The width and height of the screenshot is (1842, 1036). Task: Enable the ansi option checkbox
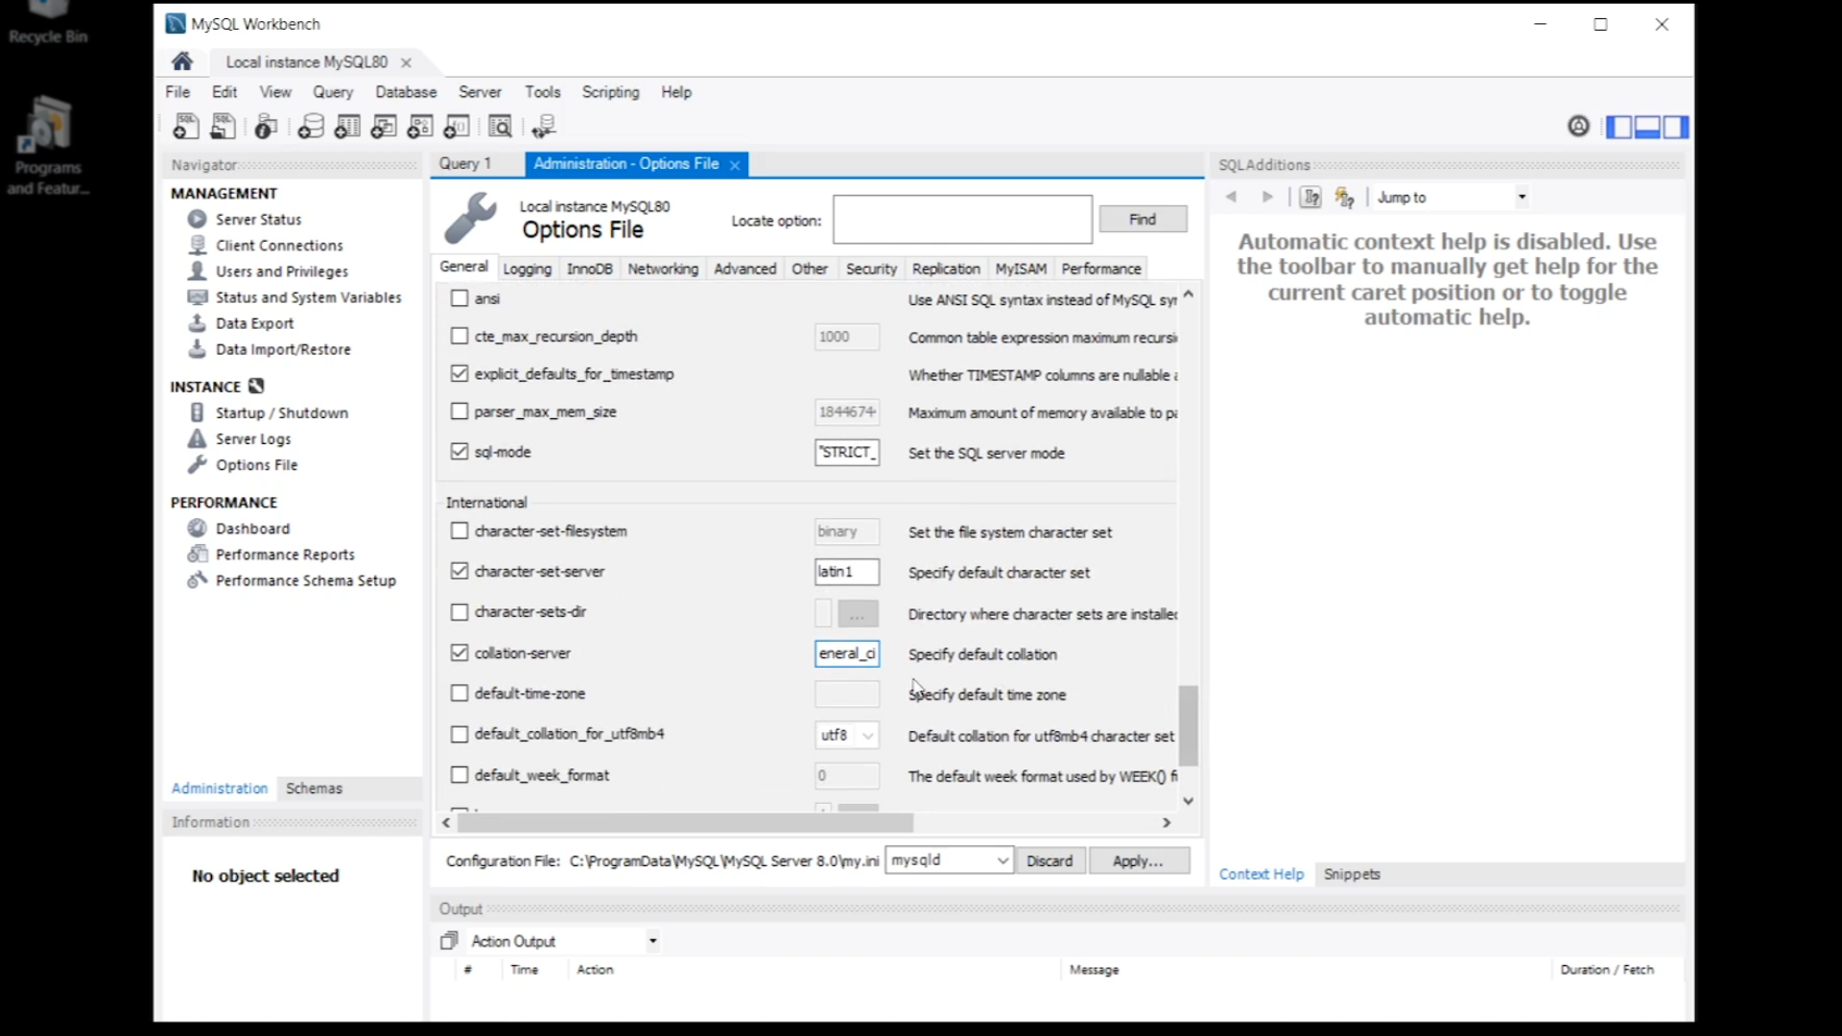pos(460,298)
